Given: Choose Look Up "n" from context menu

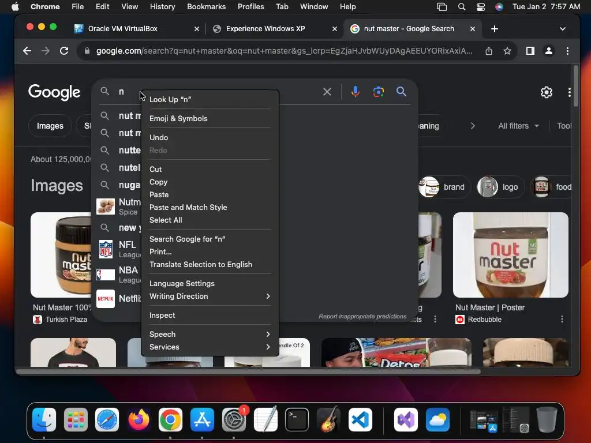Looking at the screenshot, I should coord(210,99).
